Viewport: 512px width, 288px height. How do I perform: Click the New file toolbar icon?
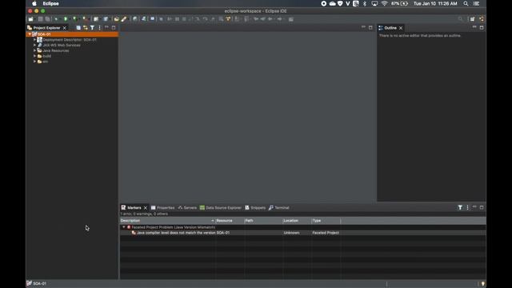(x=31, y=19)
